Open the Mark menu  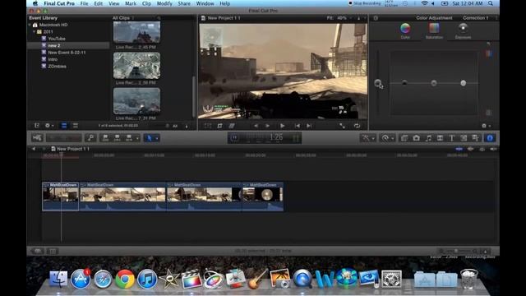coord(131,3)
